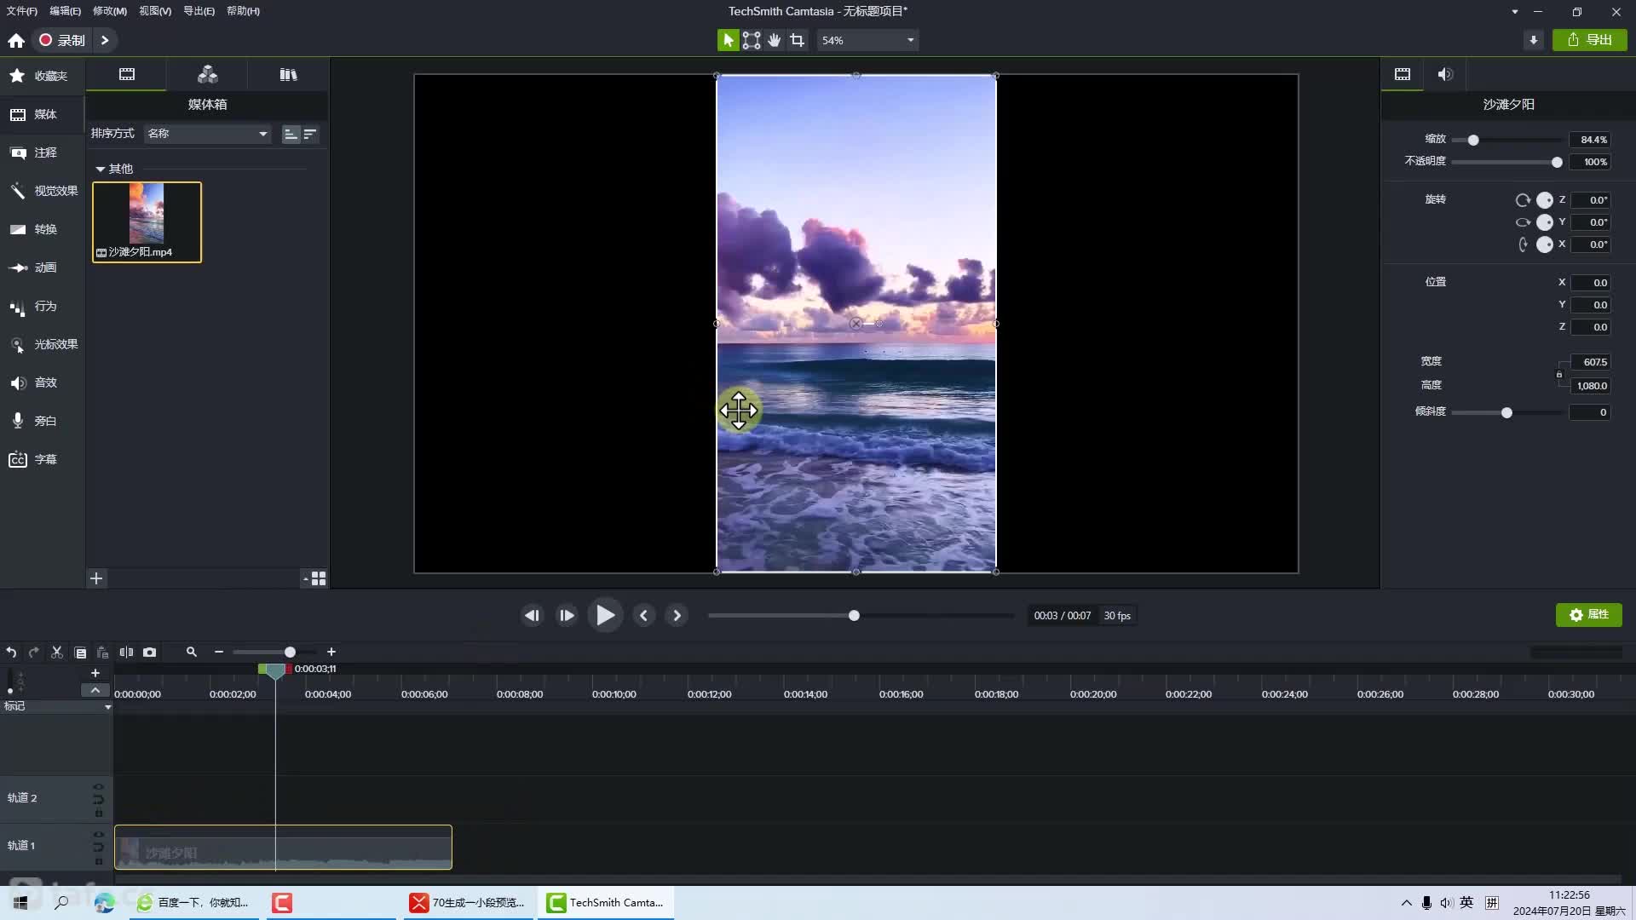Select the 沙滩夕阳.mp4 media thumbnail

click(147, 221)
